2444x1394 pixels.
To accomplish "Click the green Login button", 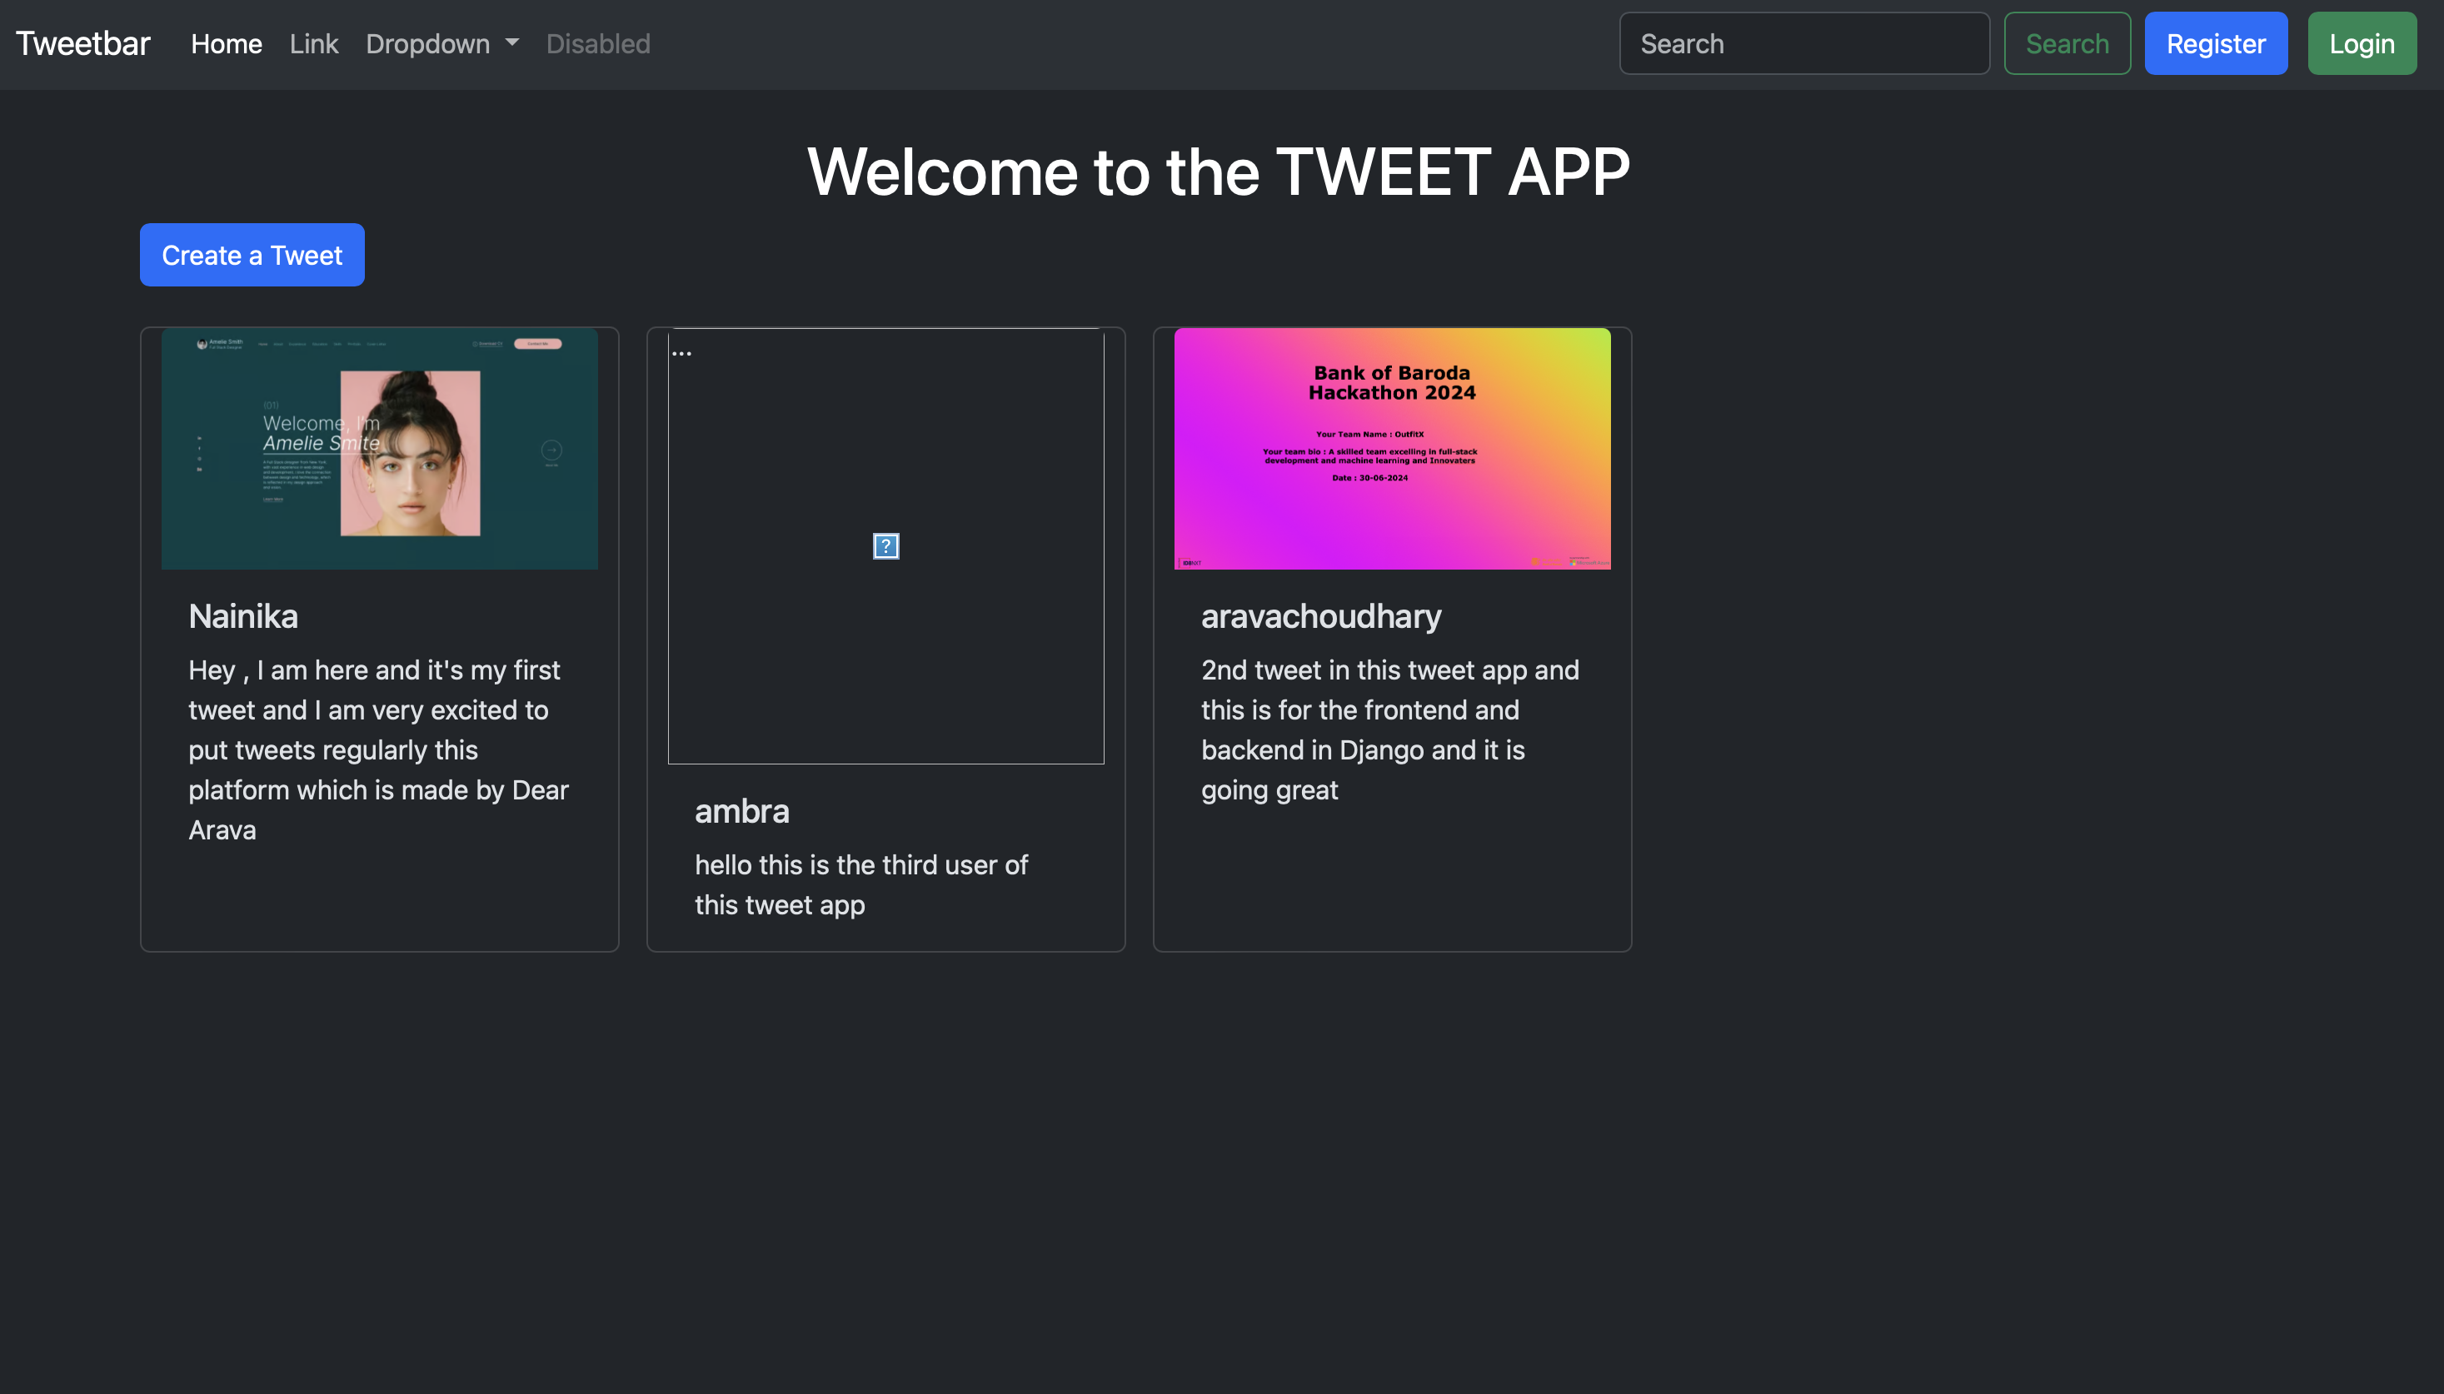I will tap(2361, 43).
